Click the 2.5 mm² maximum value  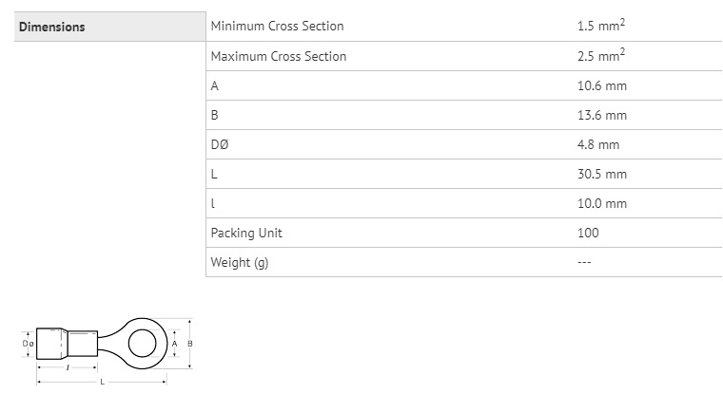pyautogui.click(x=601, y=55)
